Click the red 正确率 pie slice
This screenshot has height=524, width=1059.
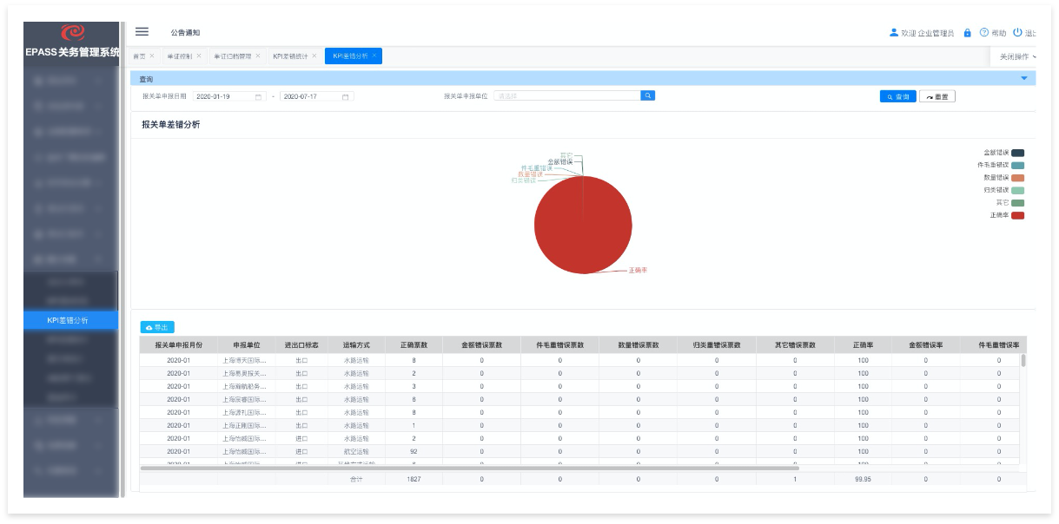(x=583, y=226)
